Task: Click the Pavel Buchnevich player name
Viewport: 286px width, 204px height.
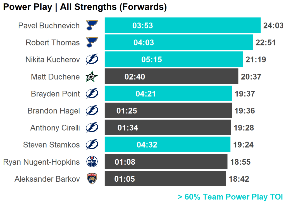Action: tap(49, 26)
